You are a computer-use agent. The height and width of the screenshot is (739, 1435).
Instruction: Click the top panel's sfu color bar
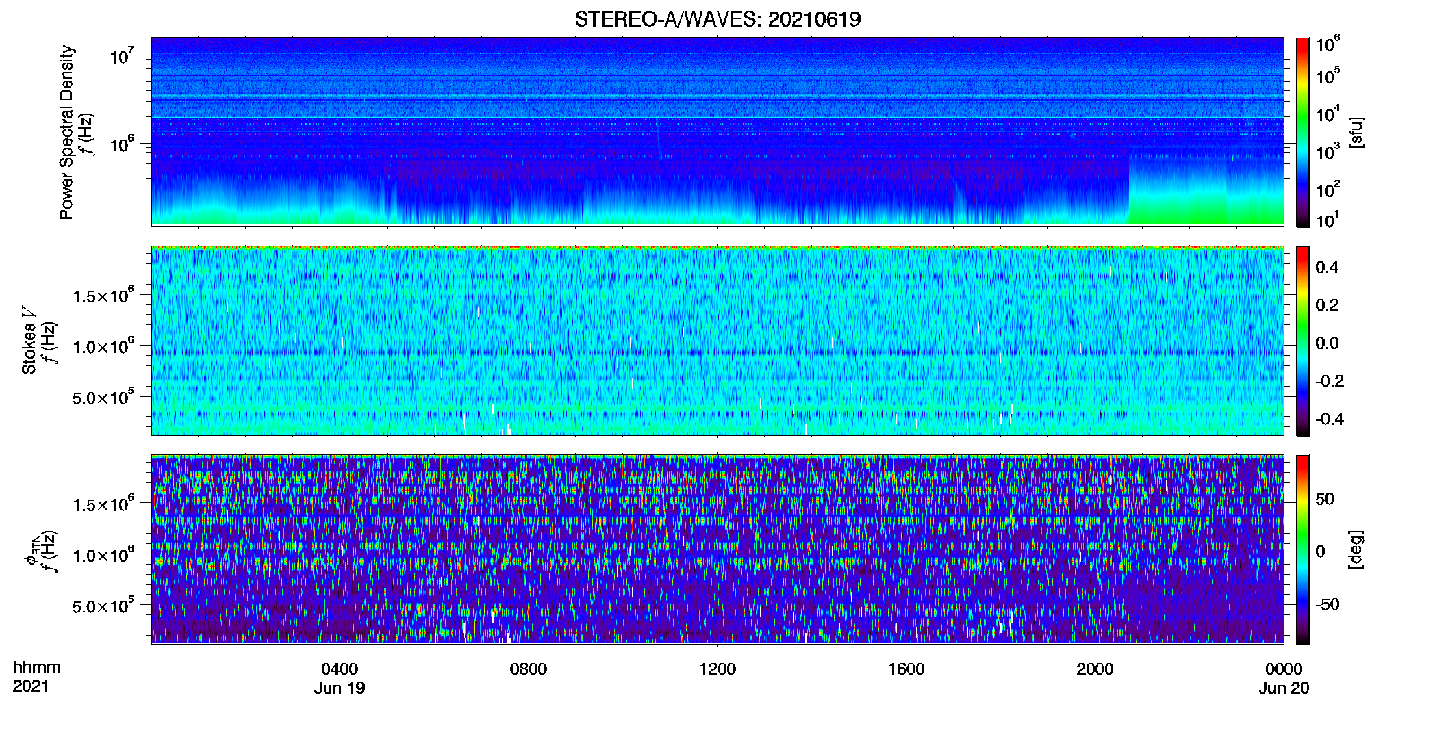click(x=1303, y=132)
